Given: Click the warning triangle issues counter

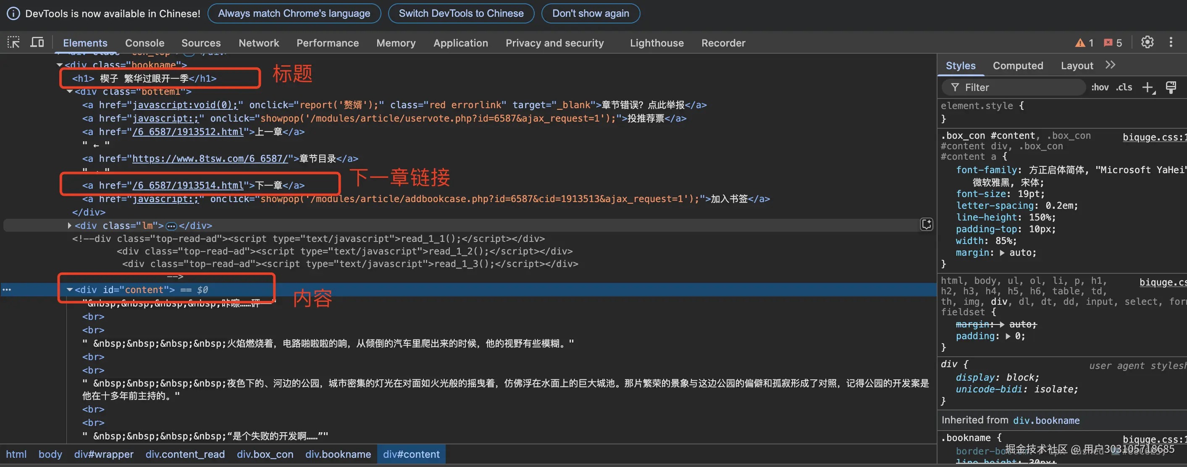Looking at the screenshot, I should (1084, 43).
